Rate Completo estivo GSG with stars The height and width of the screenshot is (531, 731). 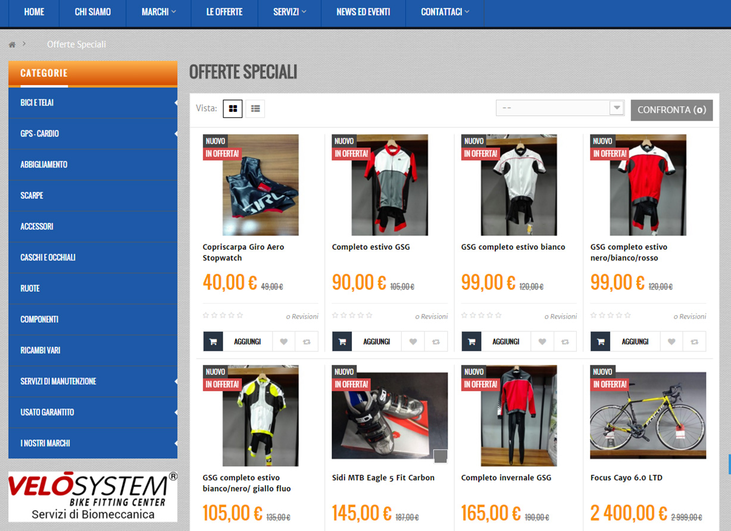click(x=352, y=315)
